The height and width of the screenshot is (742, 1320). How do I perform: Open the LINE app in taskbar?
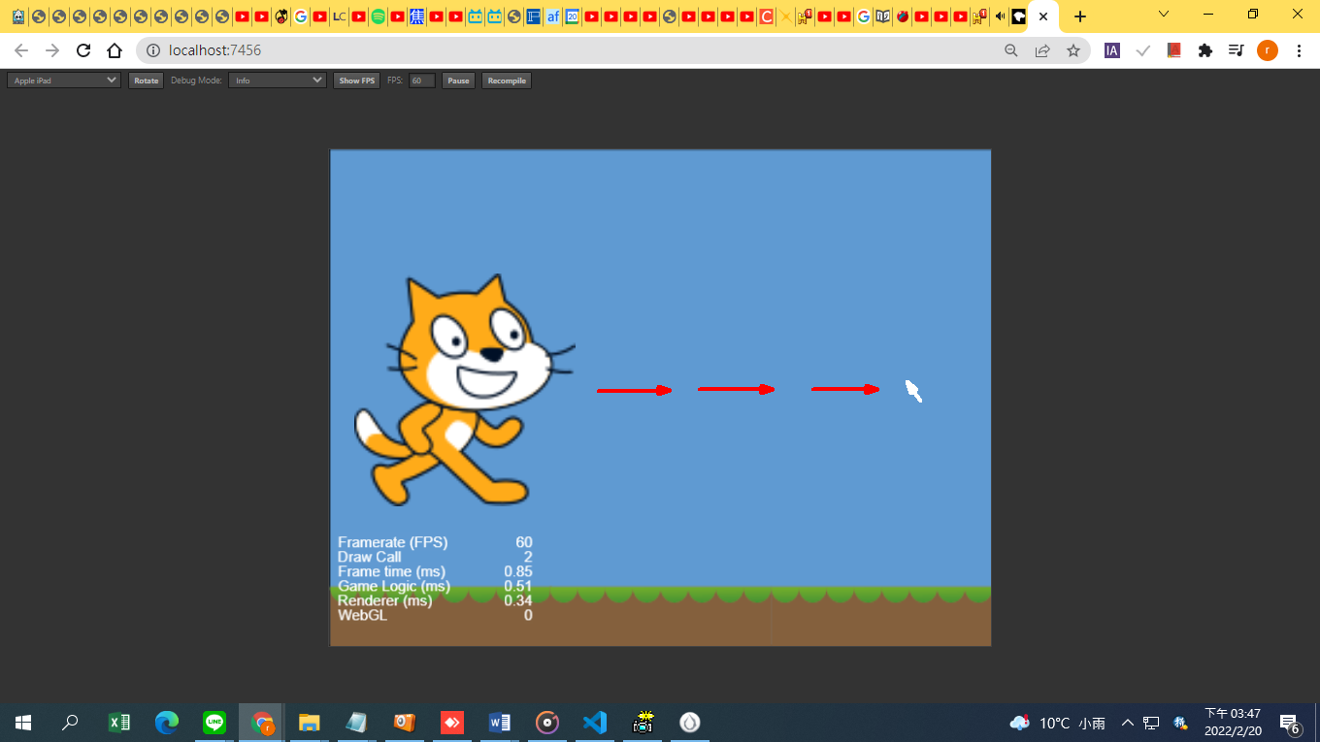point(214,723)
